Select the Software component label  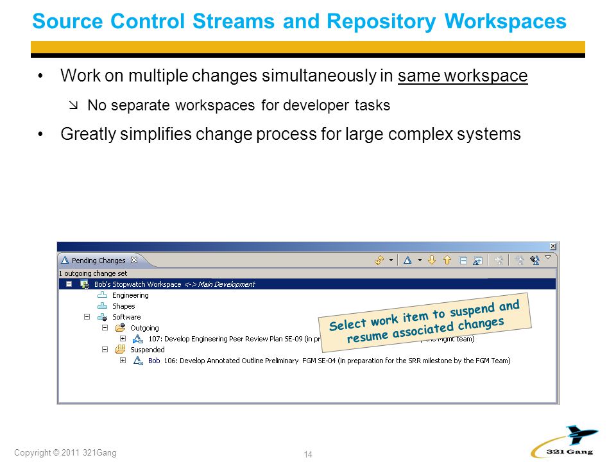click(126, 317)
